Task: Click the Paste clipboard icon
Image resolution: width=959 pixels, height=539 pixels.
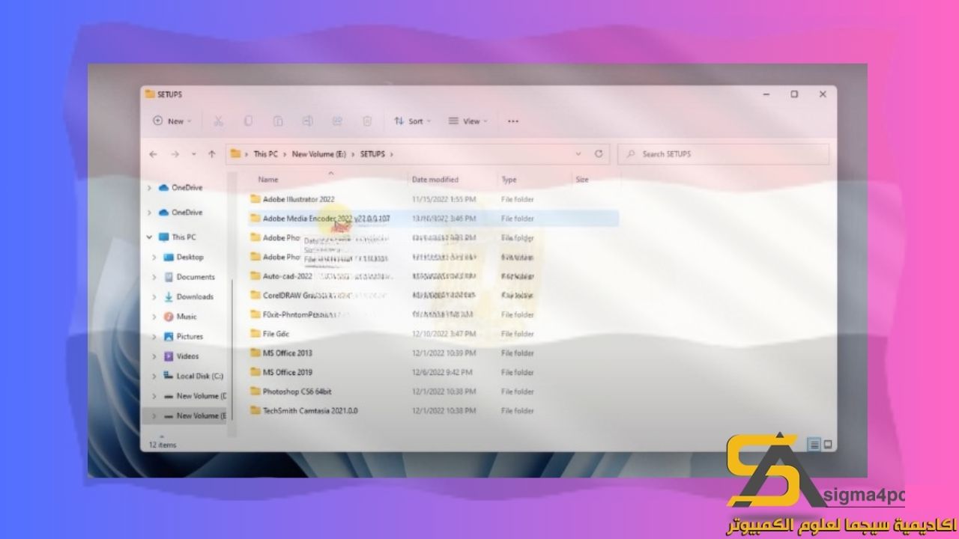Action: pos(278,121)
